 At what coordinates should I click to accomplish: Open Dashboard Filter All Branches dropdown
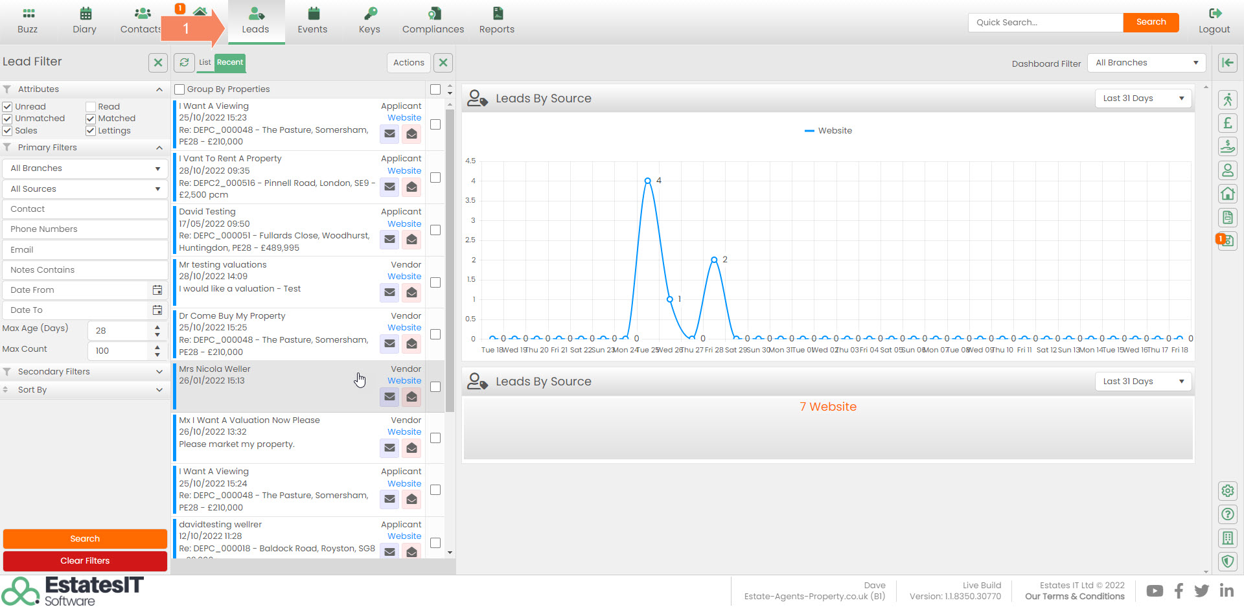point(1146,63)
